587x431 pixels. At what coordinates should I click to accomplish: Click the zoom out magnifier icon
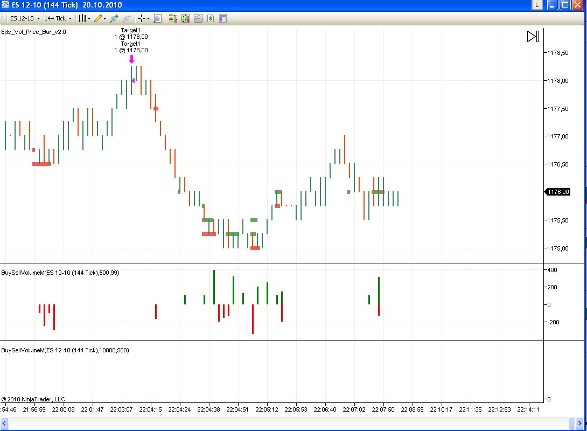(x=126, y=18)
